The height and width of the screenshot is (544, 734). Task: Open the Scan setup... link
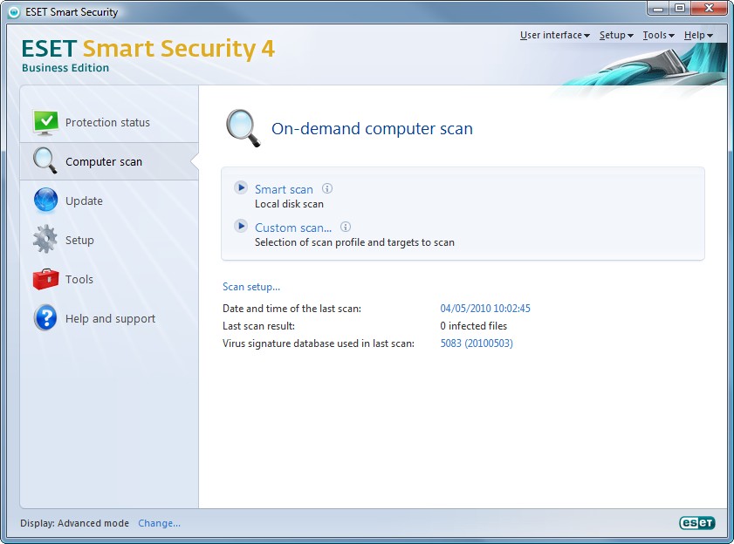[x=251, y=287]
